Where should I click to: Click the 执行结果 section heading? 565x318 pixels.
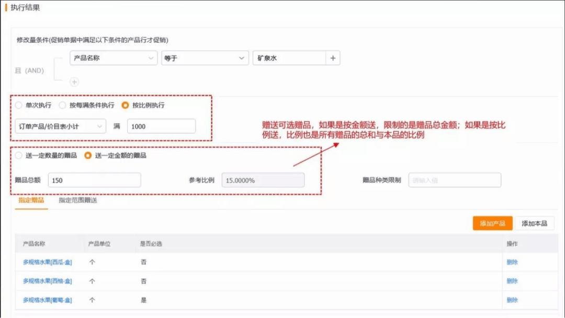coord(25,7)
